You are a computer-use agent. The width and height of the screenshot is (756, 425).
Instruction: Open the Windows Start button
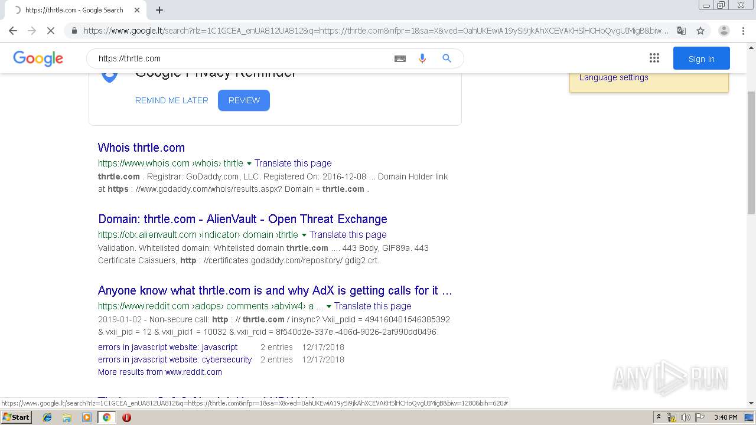click(17, 417)
